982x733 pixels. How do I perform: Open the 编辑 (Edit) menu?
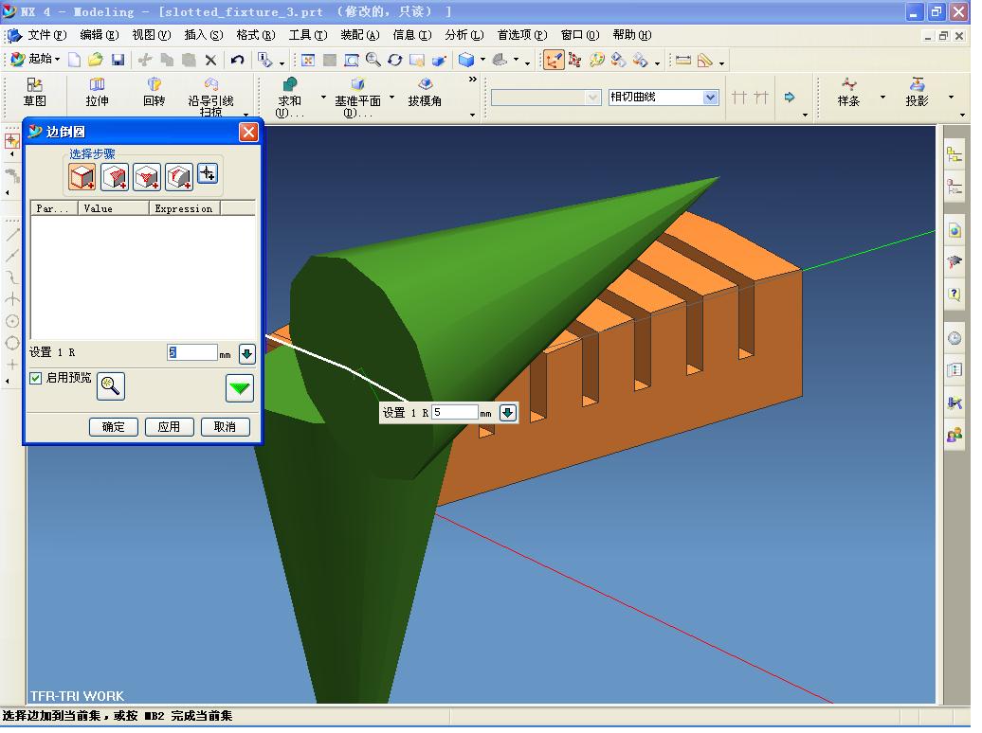click(x=99, y=35)
